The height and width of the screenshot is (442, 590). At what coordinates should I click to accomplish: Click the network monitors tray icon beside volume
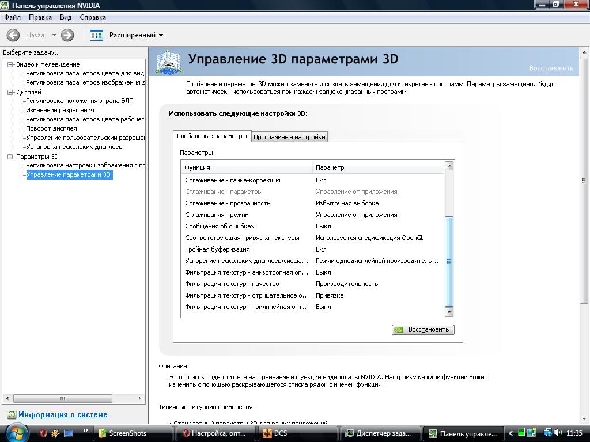[548, 433]
